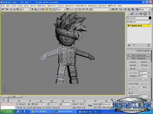Click the Detach button
Screen dimensions: 153x114
pyautogui.click(x=144, y=65)
